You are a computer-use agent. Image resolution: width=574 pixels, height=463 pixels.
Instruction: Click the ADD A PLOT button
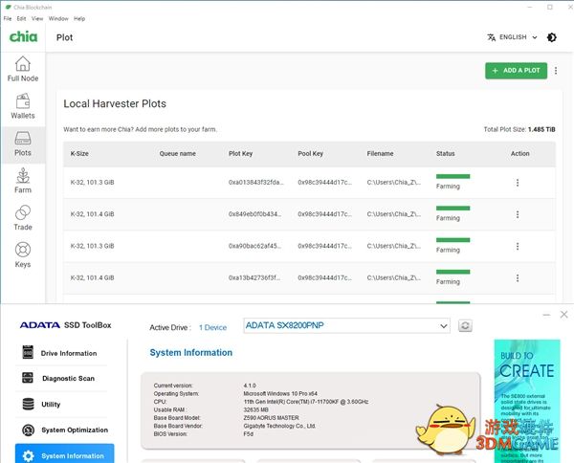pyautogui.click(x=517, y=71)
